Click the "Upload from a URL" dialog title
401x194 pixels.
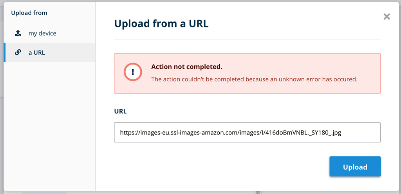coord(161,23)
